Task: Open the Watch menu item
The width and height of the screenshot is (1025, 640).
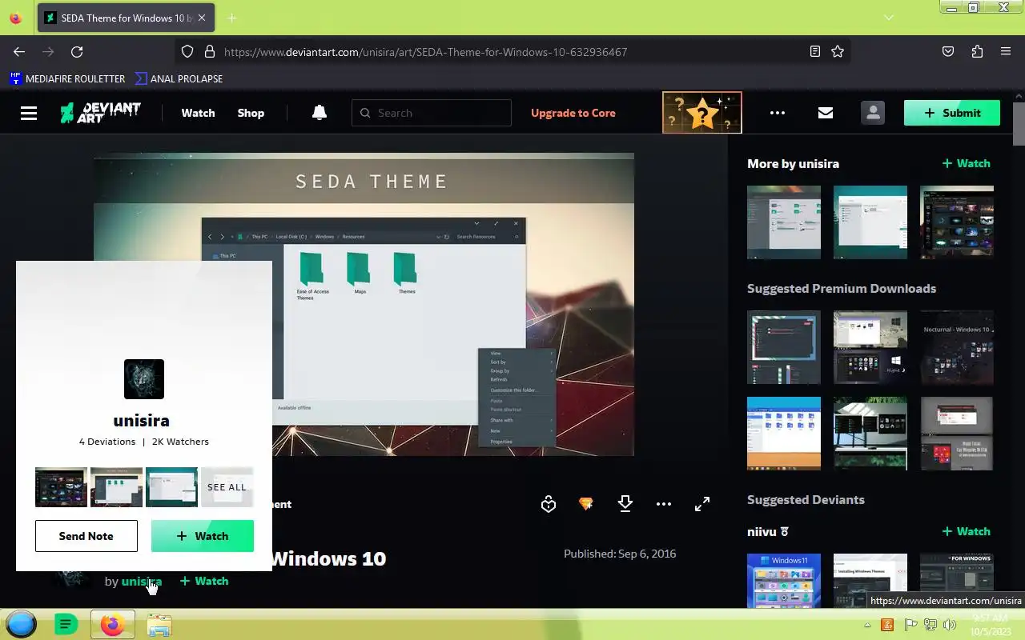Action: [198, 113]
